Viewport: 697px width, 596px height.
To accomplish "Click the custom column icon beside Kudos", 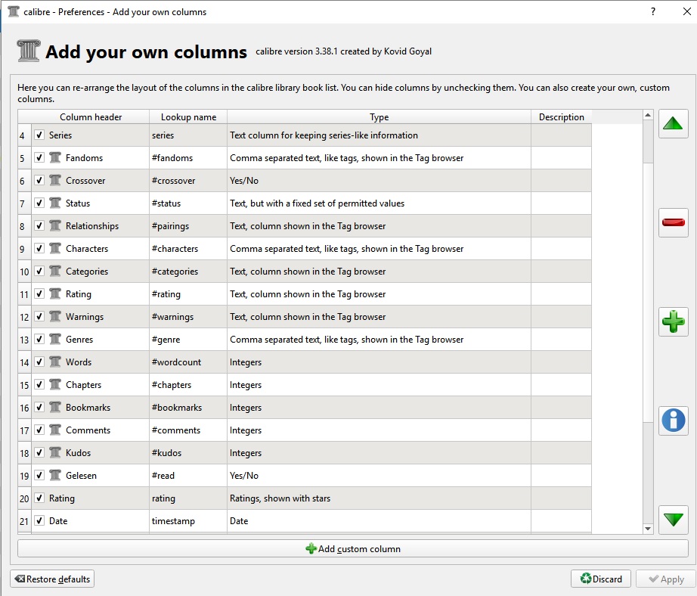I will point(55,453).
